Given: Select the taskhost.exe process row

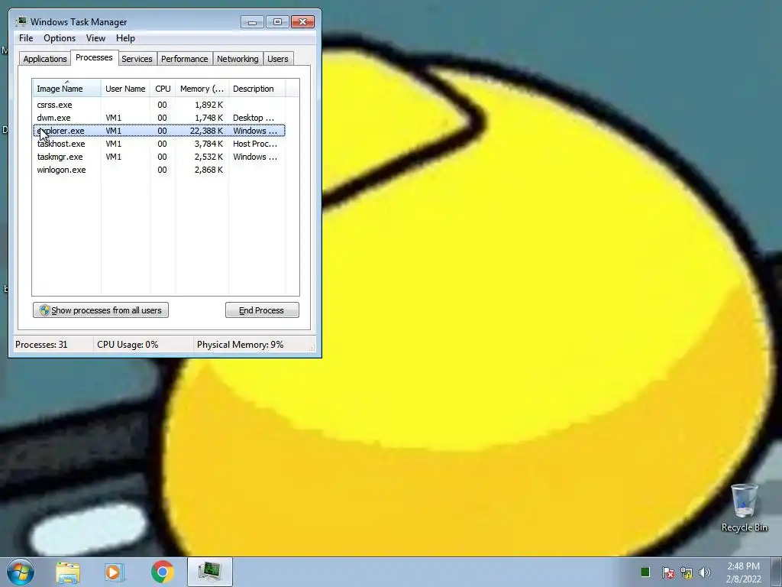Looking at the screenshot, I should (x=159, y=144).
